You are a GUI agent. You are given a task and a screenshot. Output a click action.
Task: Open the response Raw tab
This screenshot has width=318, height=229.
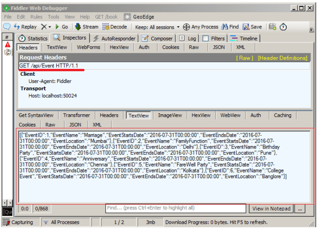[x=50, y=125]
